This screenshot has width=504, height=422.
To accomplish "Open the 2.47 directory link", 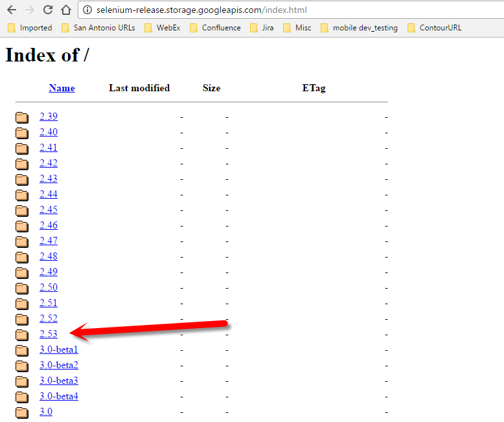I will [49, 241].
